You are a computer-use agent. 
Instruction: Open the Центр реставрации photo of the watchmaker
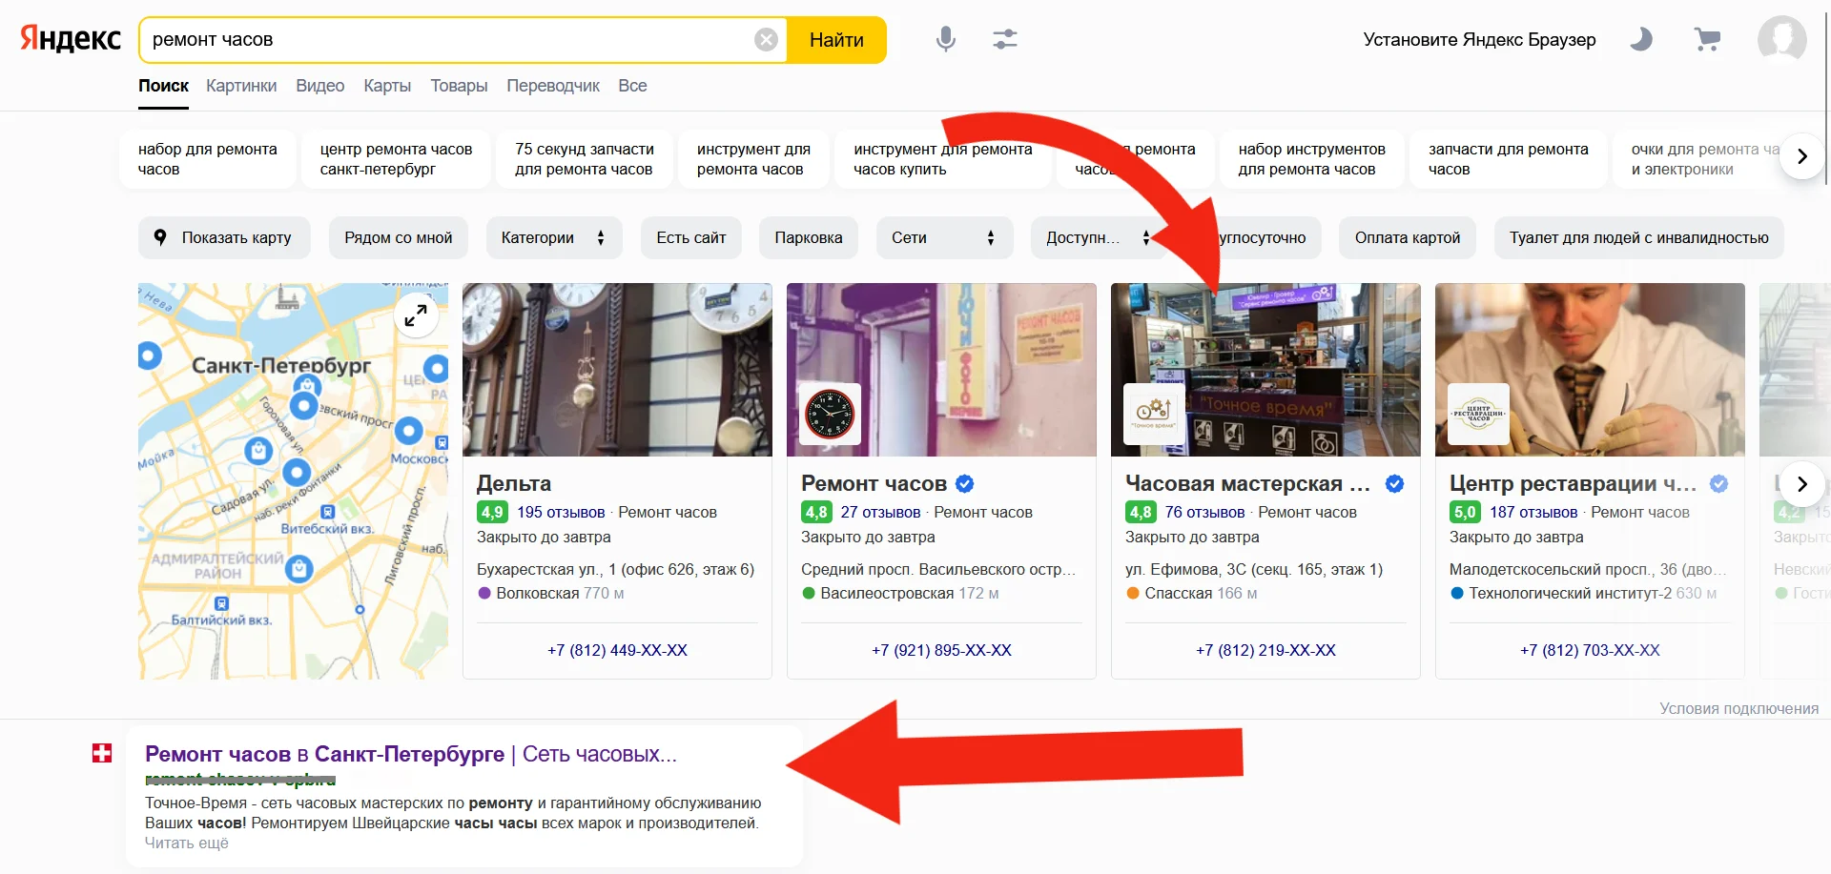pos(1590,370)
